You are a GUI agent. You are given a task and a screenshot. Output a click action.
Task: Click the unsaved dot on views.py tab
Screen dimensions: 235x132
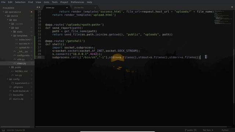pos(67,8)
